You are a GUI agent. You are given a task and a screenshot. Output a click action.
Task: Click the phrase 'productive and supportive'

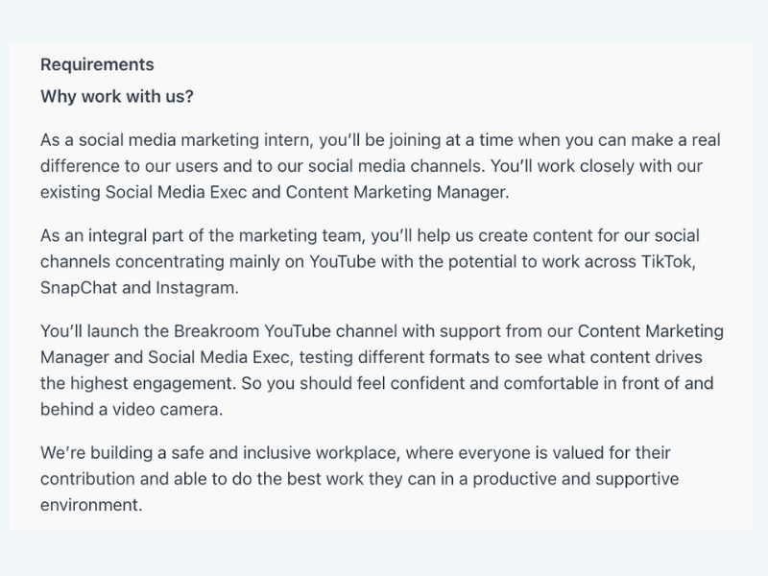point(575,478)
